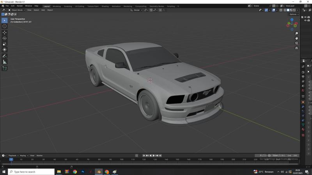Viewport: 312px width, 175px height.
Task: Toggle show gizmos button
Action: [x=266, y=10]
